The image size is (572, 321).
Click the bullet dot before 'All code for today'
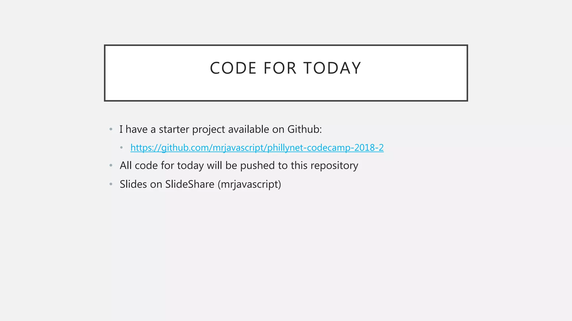coord(111,166)
